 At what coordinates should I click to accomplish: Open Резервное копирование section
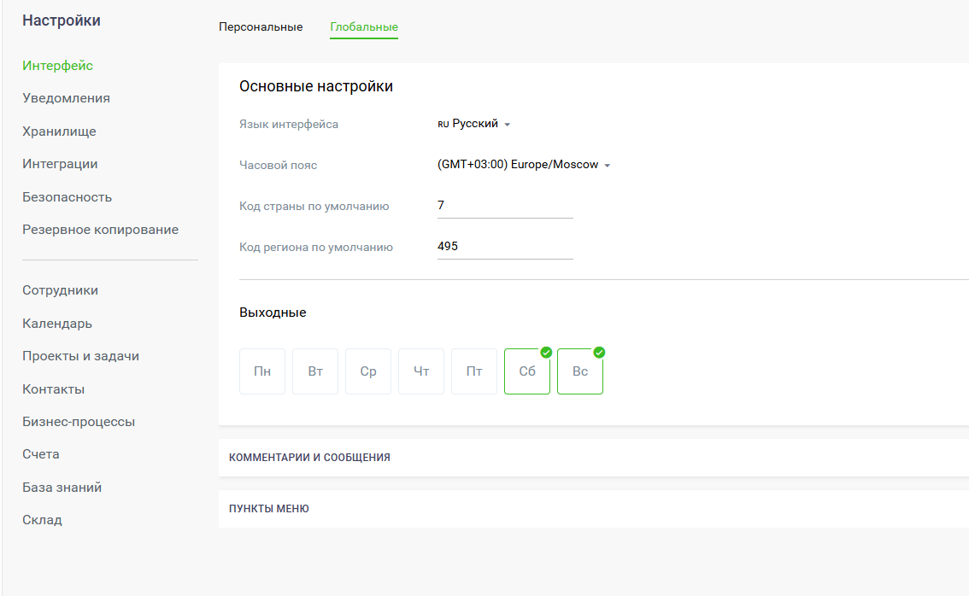click(100, 230)
